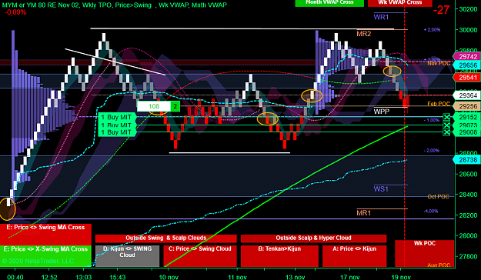Screen dimensions: 481x280
Task: Cancel the Buy MIT order at 29008
Action: pos(446,132)
